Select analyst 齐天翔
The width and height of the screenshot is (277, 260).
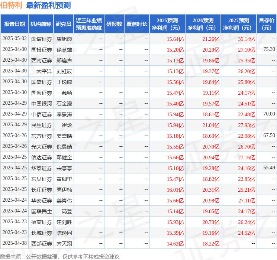[64, 244]
